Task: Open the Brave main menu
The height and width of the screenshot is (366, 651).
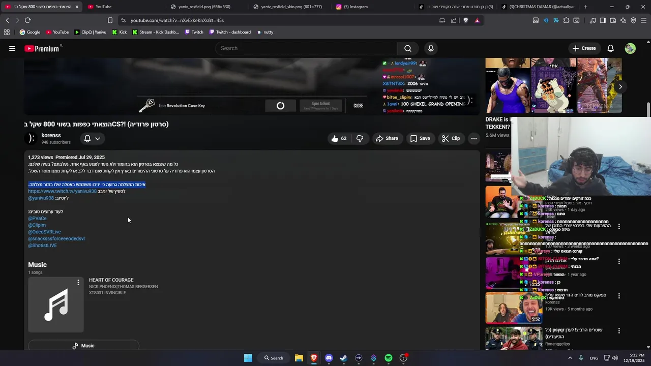Action: (x=644, y=20)
